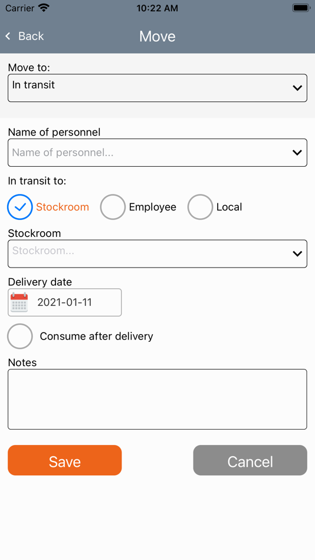Screen dimensions: 315x560
Task: Enable Consume after delivery option
Action: 20,336
